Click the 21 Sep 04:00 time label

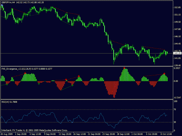pyautogui.click(x=94, y=134)
